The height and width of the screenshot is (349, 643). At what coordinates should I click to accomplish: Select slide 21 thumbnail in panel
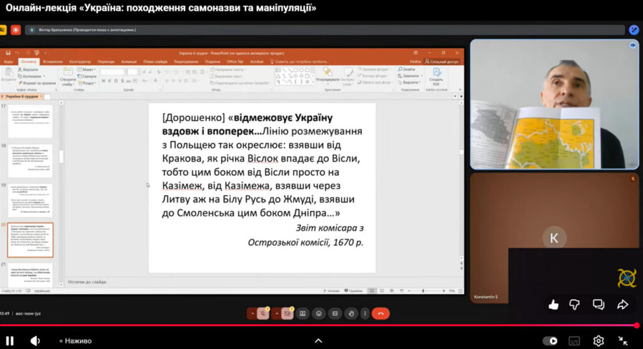point(30,274)
